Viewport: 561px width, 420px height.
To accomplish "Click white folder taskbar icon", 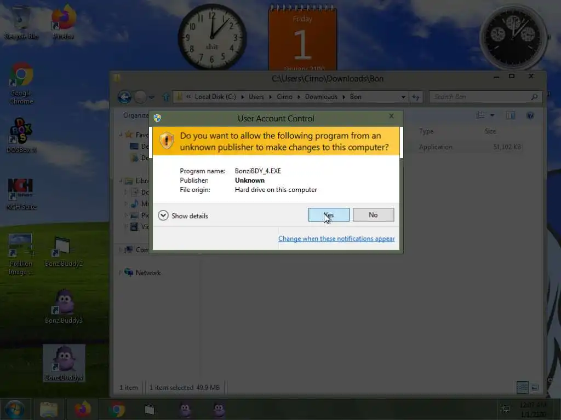I will tap(150, 410).
